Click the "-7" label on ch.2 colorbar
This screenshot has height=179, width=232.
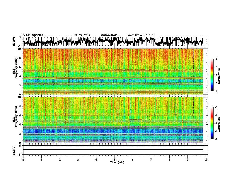click(216, 139)
